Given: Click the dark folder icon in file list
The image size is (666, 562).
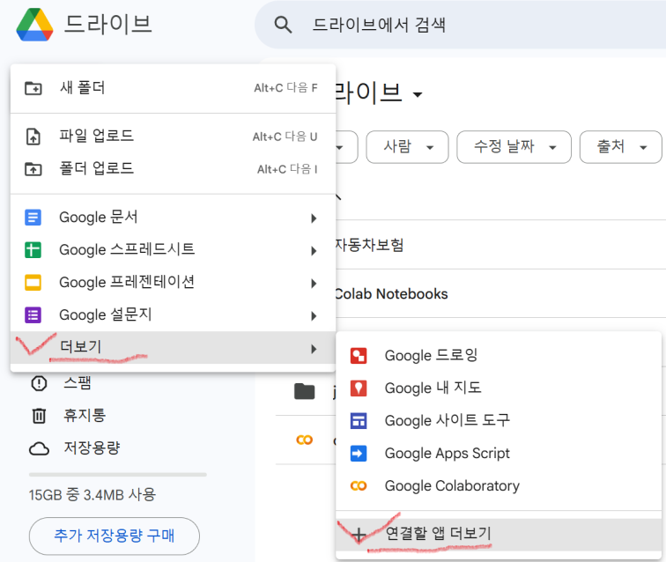Looking at the screenshot, I should pyautogui.click(x=305, y=391).
